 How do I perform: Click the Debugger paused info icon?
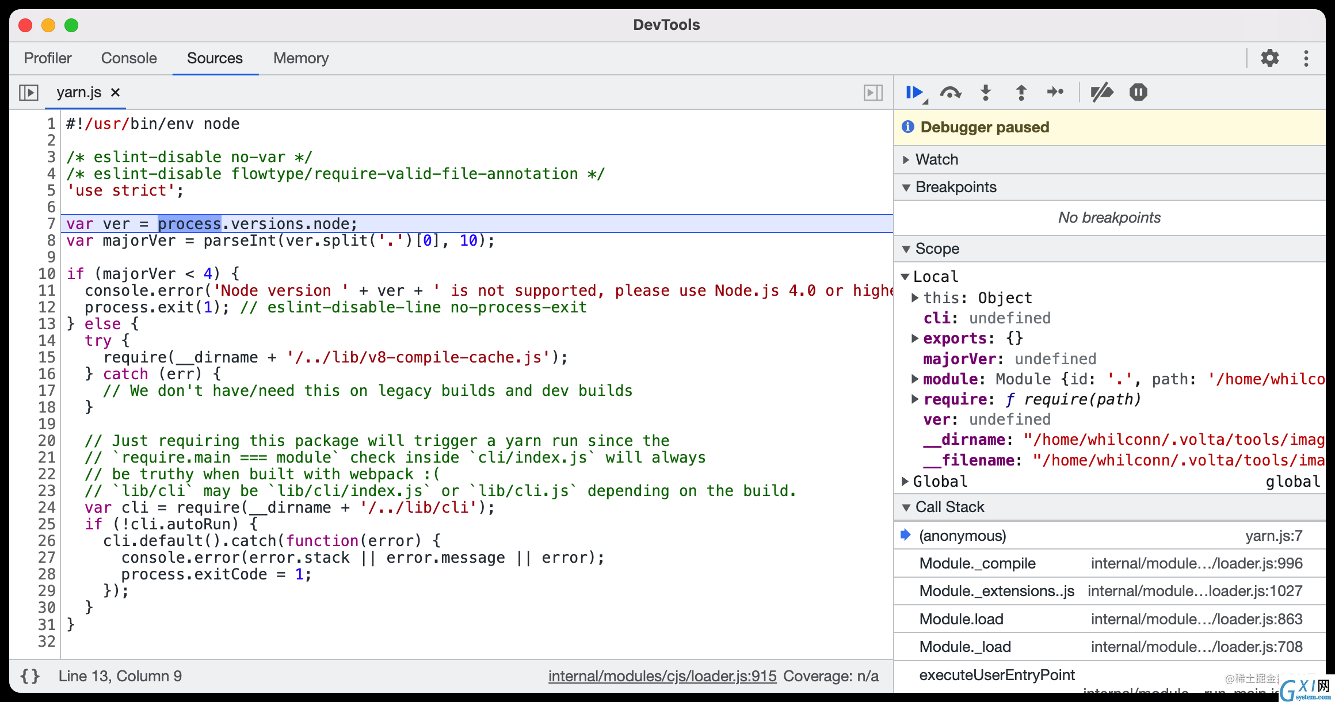point(908,127)
